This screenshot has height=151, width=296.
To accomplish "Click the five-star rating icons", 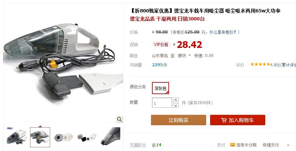I will (260, 64).
